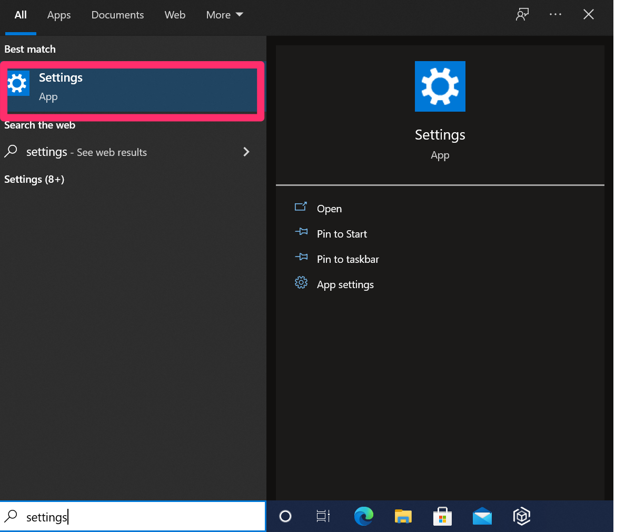Open the three-dot options menu
This screenshot has height=532, width=635.
(555, 15)
